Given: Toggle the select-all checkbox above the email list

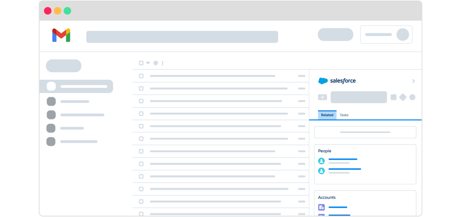Looking at the screenshot, I should 141,63.
